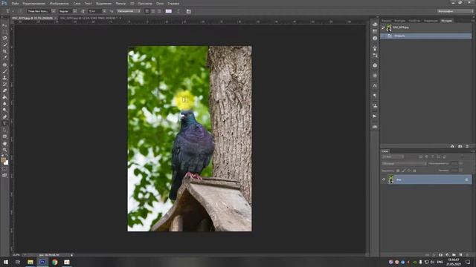Click the create warped text icon

click(x=178, y=11)
